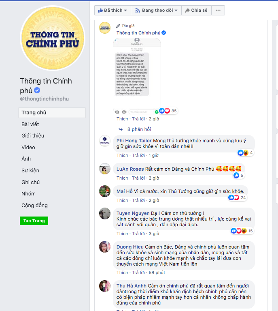Toggle the Đã thích like dropdown button
278x311 pixels.
tap(112, 10)
